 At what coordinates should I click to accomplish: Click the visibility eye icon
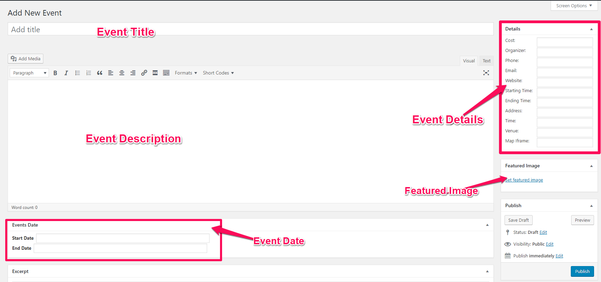(x=508, y=244)
